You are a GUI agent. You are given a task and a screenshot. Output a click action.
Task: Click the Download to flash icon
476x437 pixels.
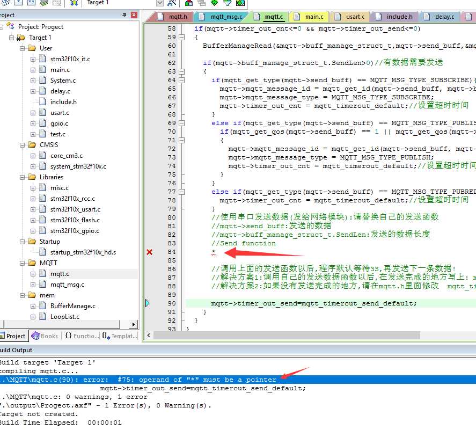pos(74,3)
